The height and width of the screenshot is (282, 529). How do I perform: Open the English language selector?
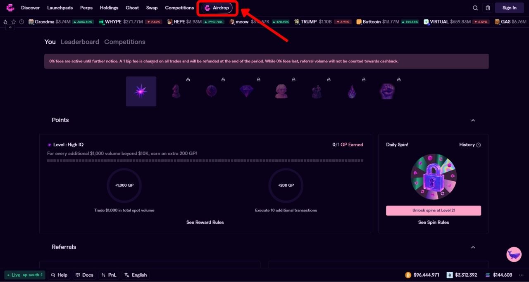tap(136, 275)
